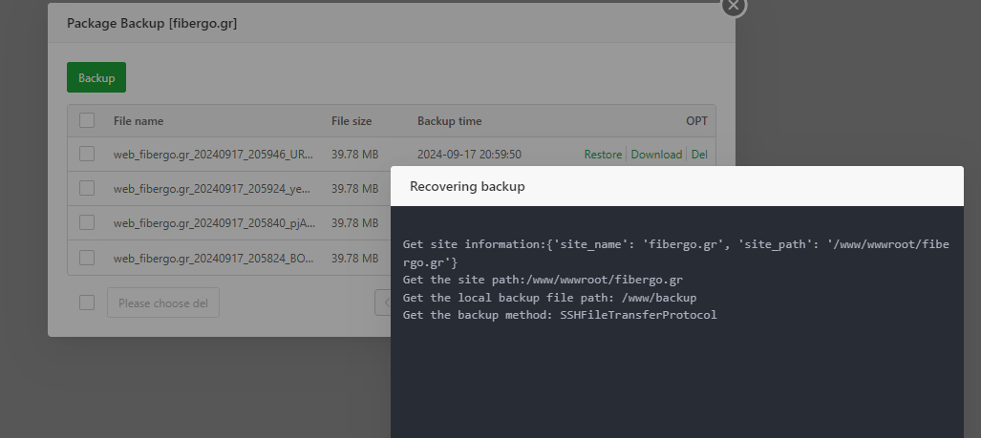Check the box for backup 205946_UR file
The width and height of the screenshot is (981, 438).
coord(87,154)
